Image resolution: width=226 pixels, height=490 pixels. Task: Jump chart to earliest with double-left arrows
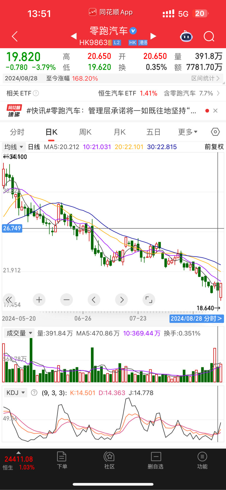pyautogui.click(x=9, y=300)
